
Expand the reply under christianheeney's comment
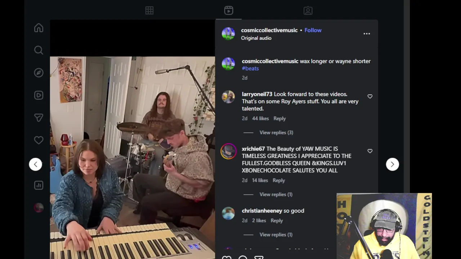[x=276, y=235]
